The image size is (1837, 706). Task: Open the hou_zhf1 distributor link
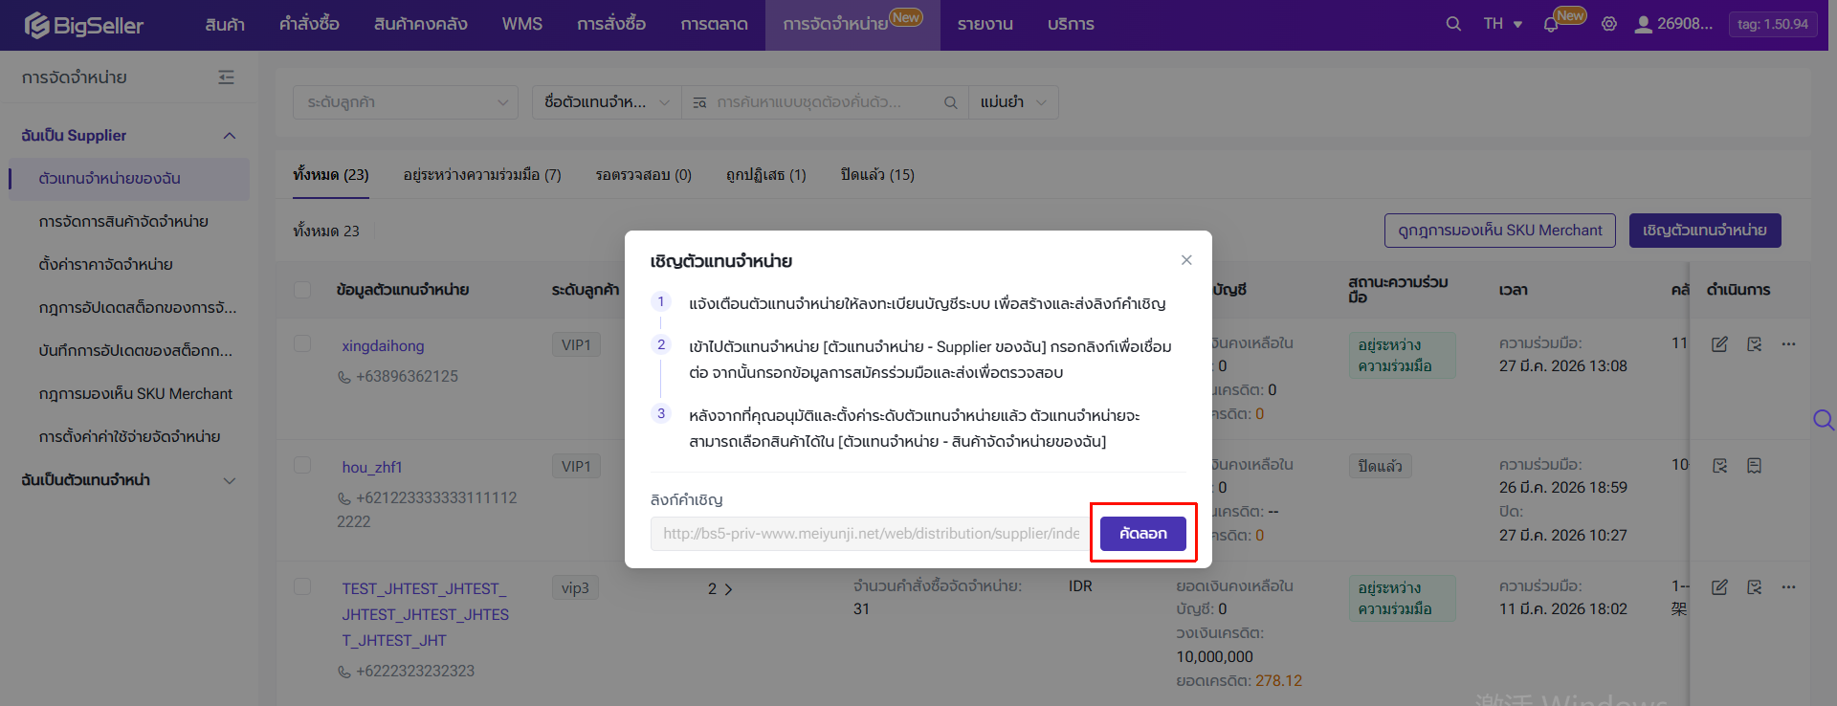click(372, 468)
